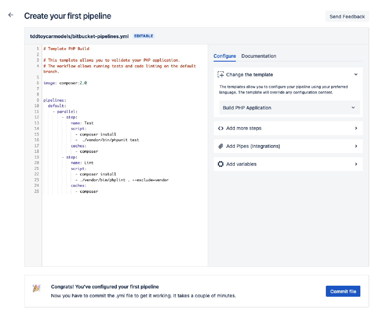Click the Add Pipes (Integrations) label
This screenshot has width=370, height=310.
click(253, 146)
